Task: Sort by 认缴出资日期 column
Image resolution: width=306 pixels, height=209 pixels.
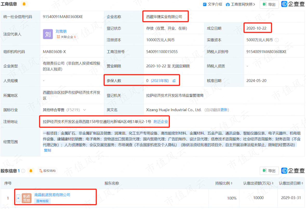Action: click(302, 183)
